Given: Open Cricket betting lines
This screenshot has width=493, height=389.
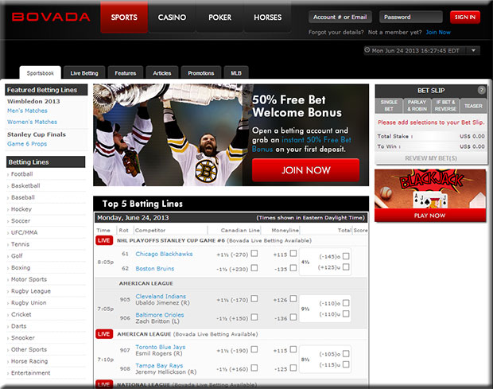Looking at the screenshot, I should (21, 314).
